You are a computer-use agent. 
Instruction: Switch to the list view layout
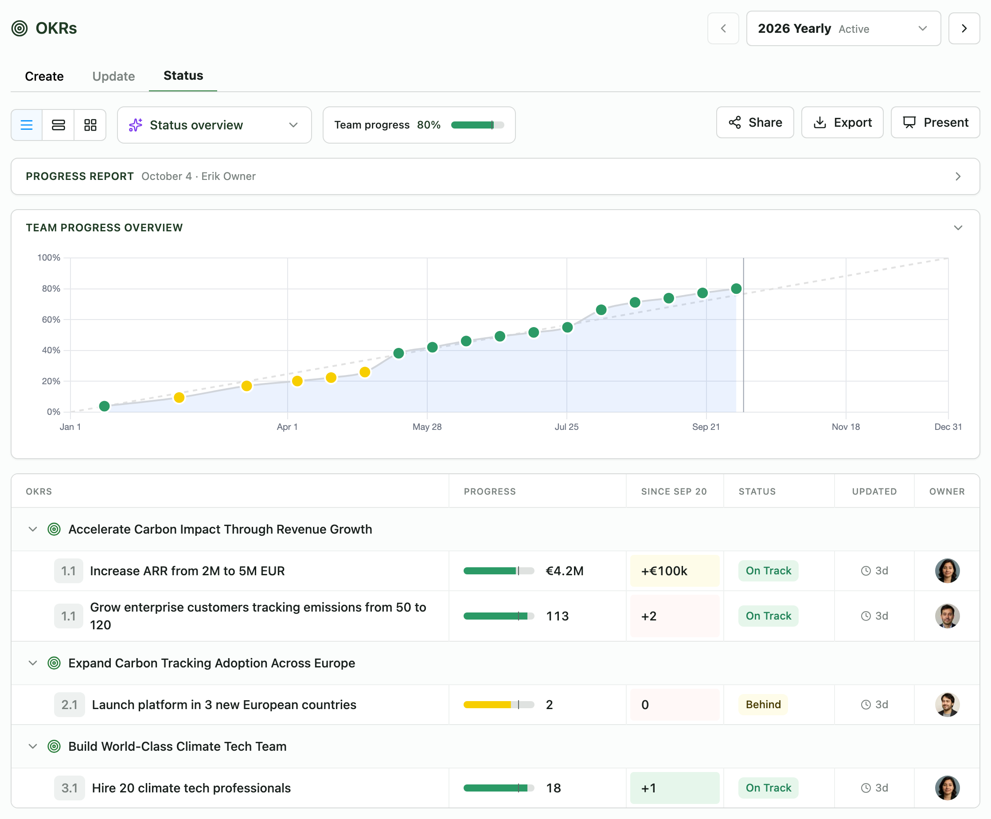click(x=27, y=125)
